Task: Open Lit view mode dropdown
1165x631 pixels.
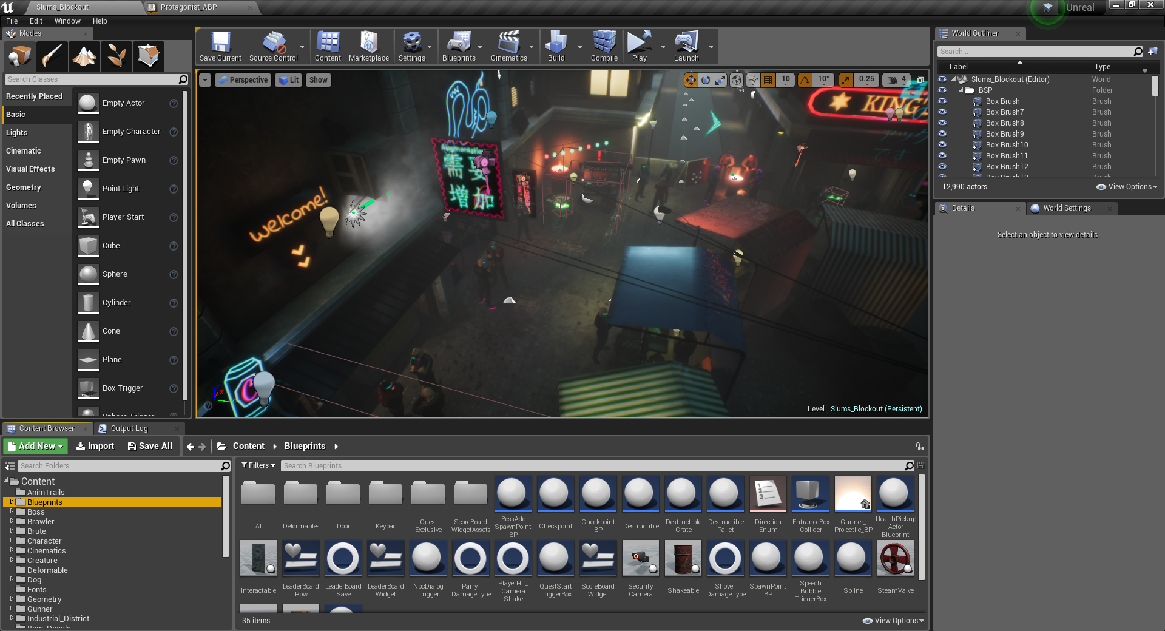Action: click(288, 79)
